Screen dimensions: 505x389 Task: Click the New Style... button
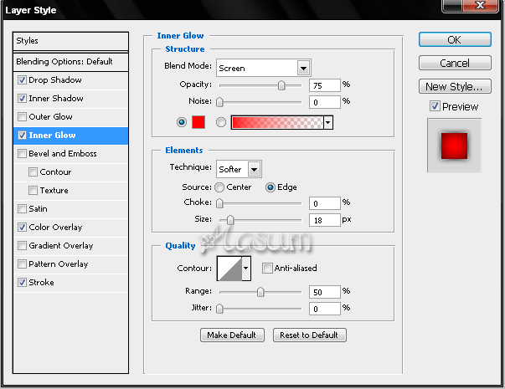pyautogui.click(x=455, y=86)
